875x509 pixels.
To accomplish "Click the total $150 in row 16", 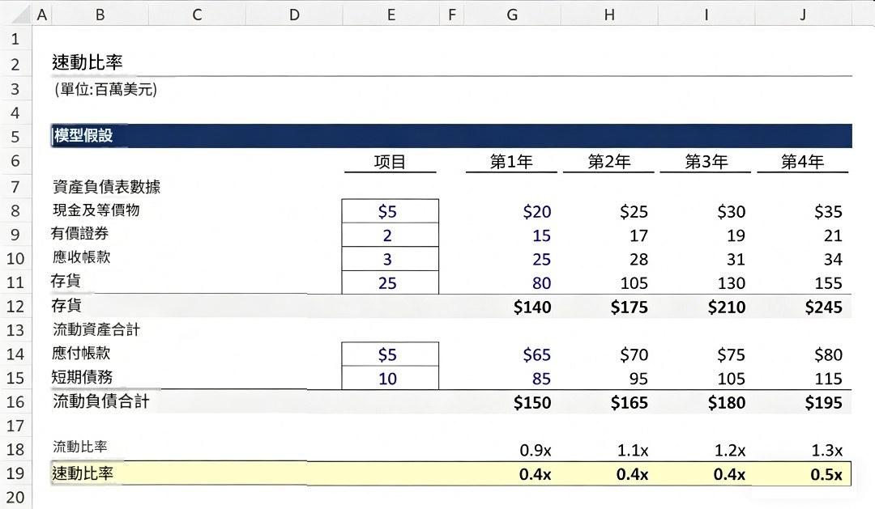I will pyautogui.click(x=532, y=403).
